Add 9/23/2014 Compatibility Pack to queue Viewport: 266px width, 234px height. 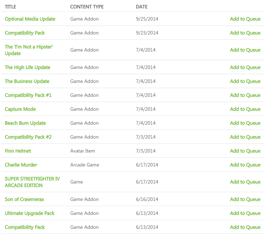(x=245, y=33)
